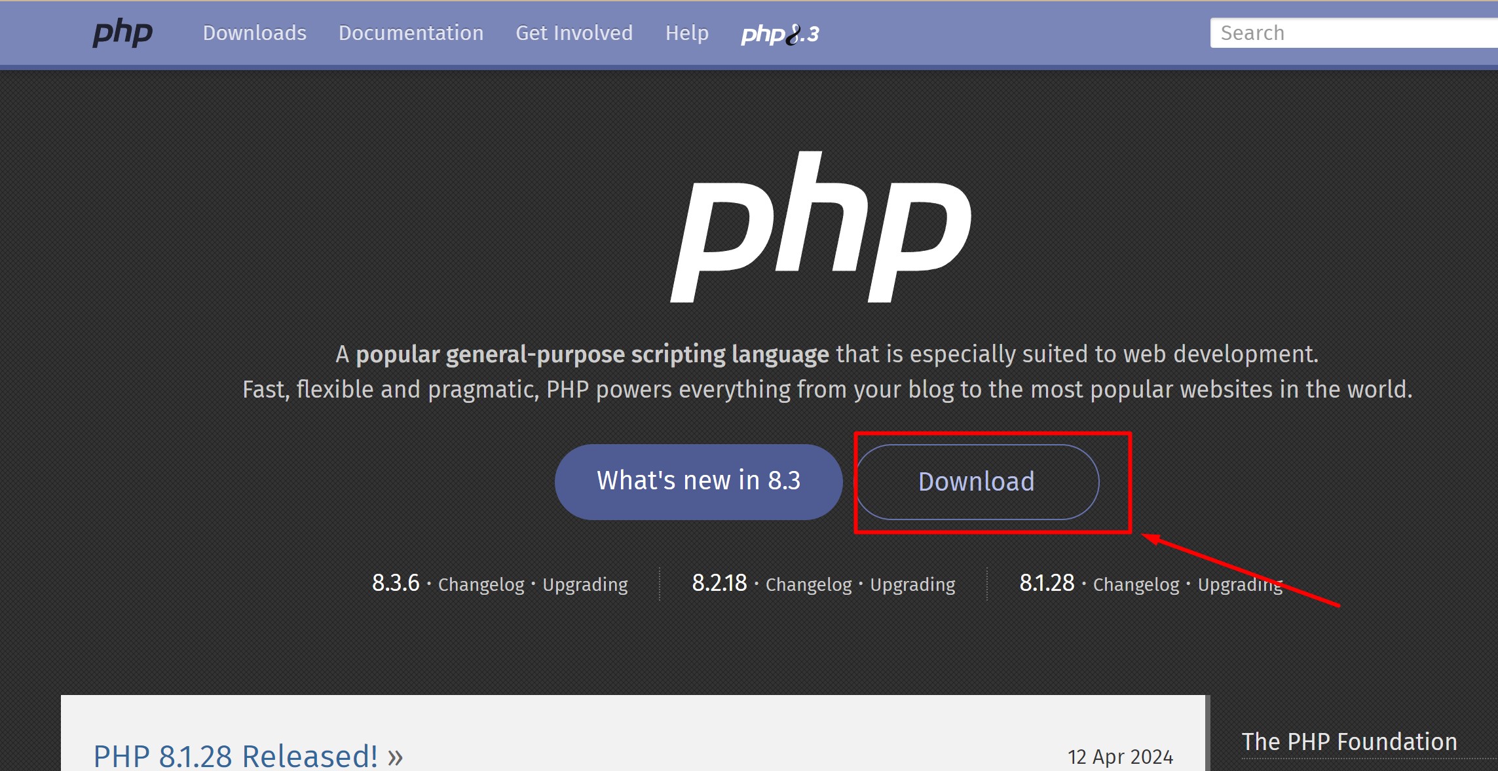
Task: Click the php 8.3 logo in navbar
Action: [x=781, y=34]
